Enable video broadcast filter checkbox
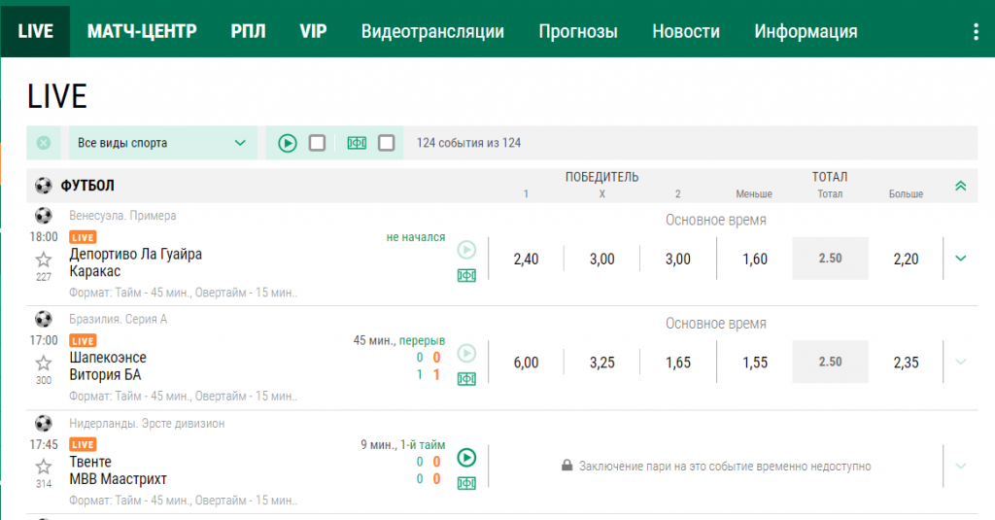995x520 pixels. (317, 143)
